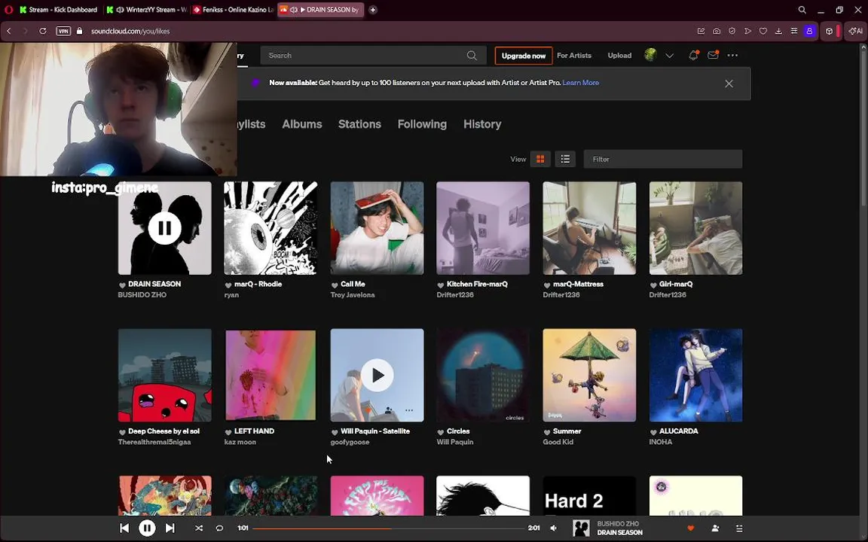Viewport: 868px width, 542px height.
Task: Skip to previous track in player bar
Action: tap(124, 528)
